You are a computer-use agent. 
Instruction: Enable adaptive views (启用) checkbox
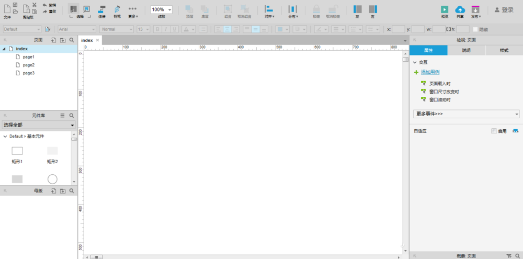494,131
